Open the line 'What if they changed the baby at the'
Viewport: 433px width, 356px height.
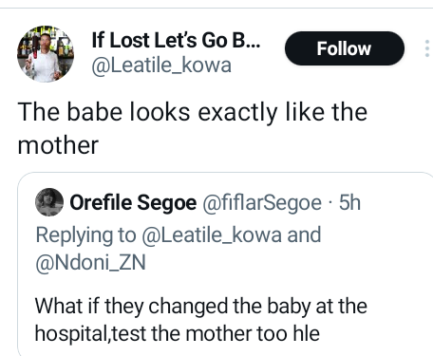pyautogui.click(x=201, y=307)
